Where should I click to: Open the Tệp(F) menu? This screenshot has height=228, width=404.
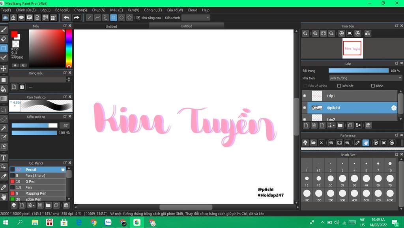[6, 10]
